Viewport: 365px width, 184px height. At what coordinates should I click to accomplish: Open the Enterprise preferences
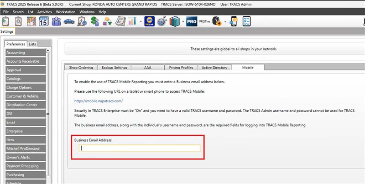(26, 131)
